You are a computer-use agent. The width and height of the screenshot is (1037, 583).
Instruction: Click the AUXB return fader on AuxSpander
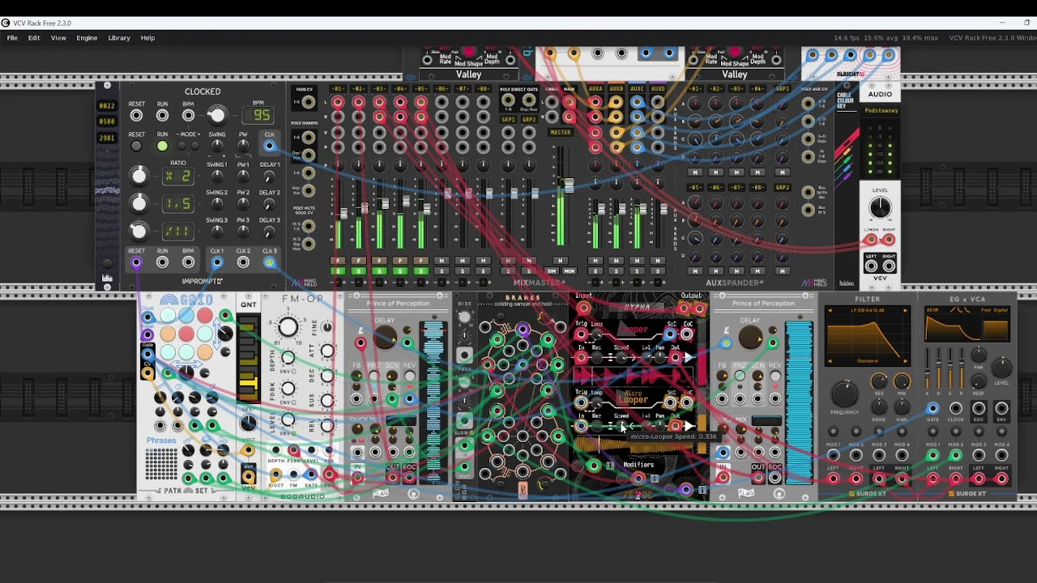pos(621,210)
